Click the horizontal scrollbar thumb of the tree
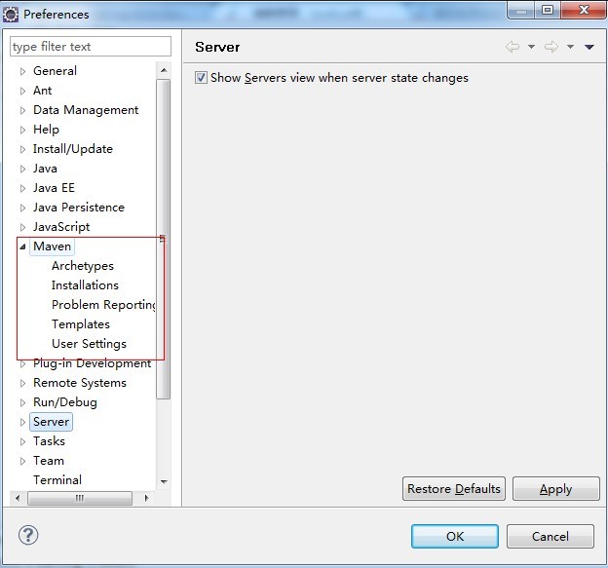Image resolution: width=608 pixels, height=568 pixels. (80, 498)
